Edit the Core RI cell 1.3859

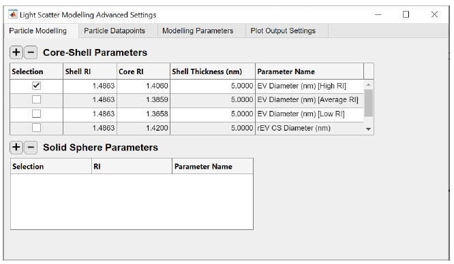143,100
